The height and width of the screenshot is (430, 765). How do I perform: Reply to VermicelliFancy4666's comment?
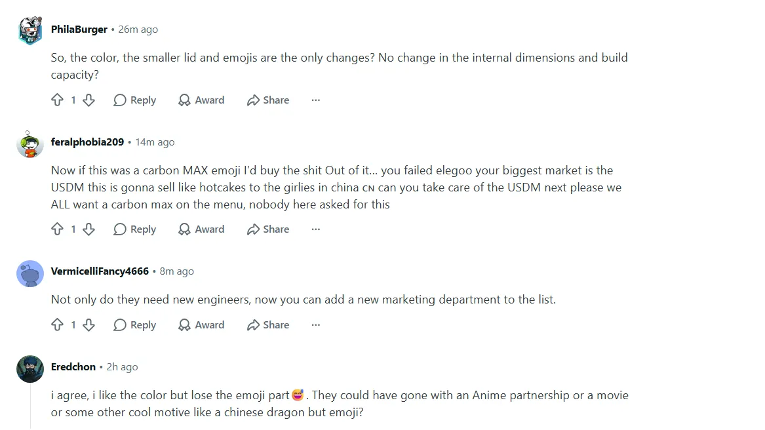(x=134, y=325)
